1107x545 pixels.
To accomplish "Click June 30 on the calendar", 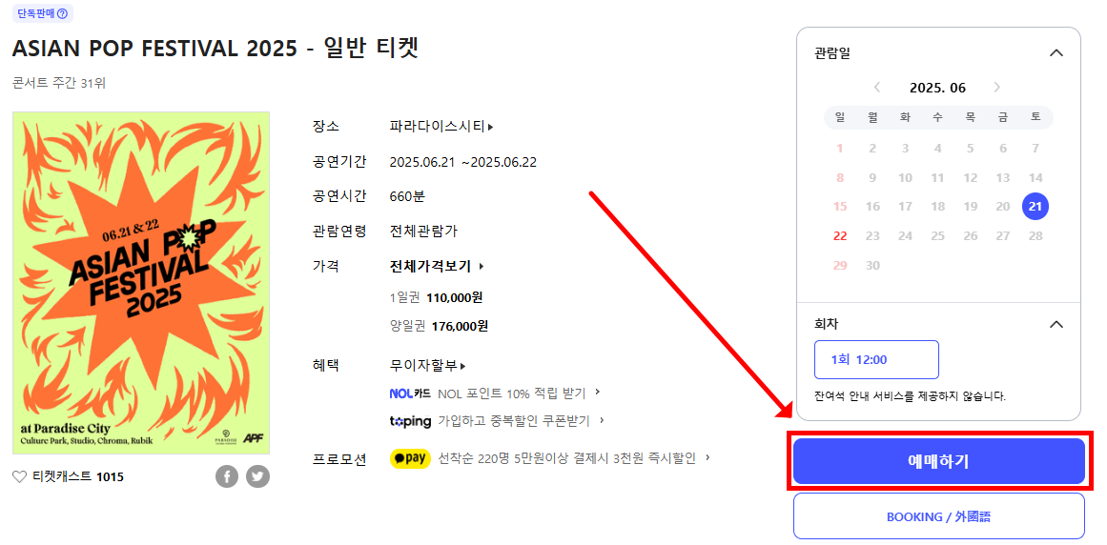I will (872, 266).
